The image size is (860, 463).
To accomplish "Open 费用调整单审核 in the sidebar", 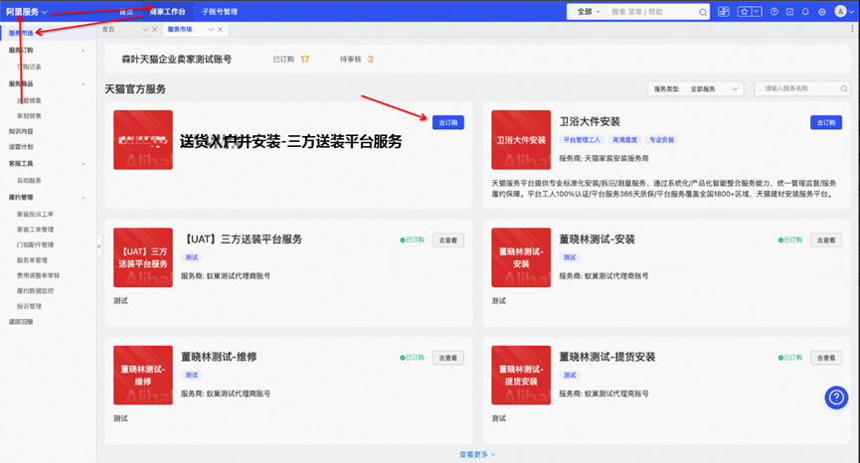I will coord(38,275).
